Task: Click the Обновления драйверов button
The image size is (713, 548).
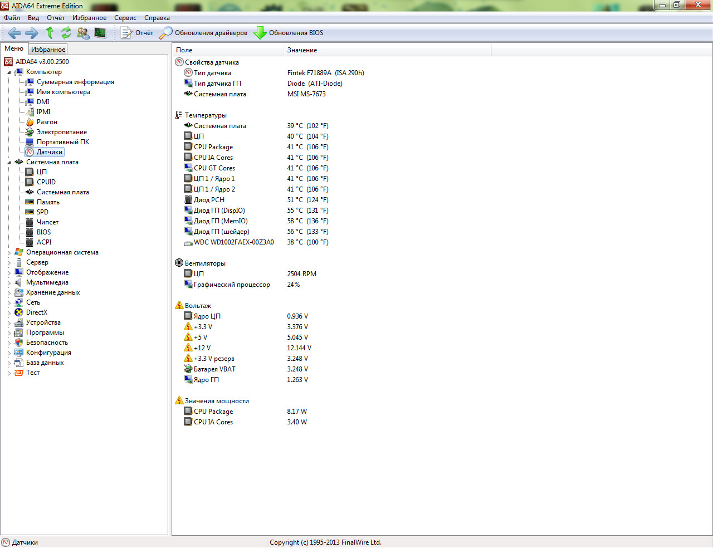Action: pos(203,33)
